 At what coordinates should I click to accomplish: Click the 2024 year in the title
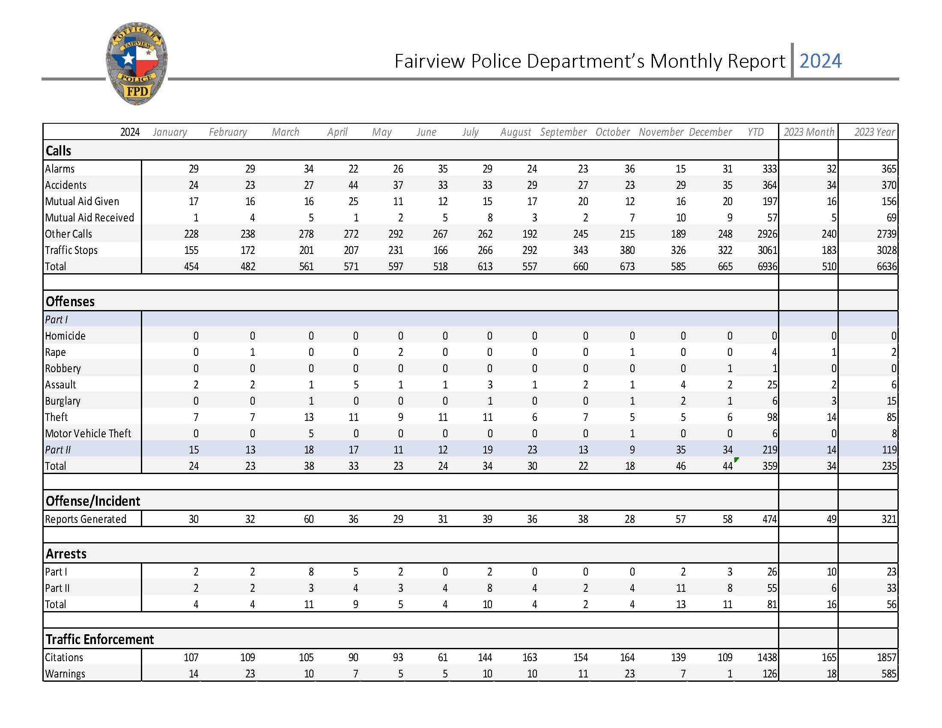pos(820,61)
